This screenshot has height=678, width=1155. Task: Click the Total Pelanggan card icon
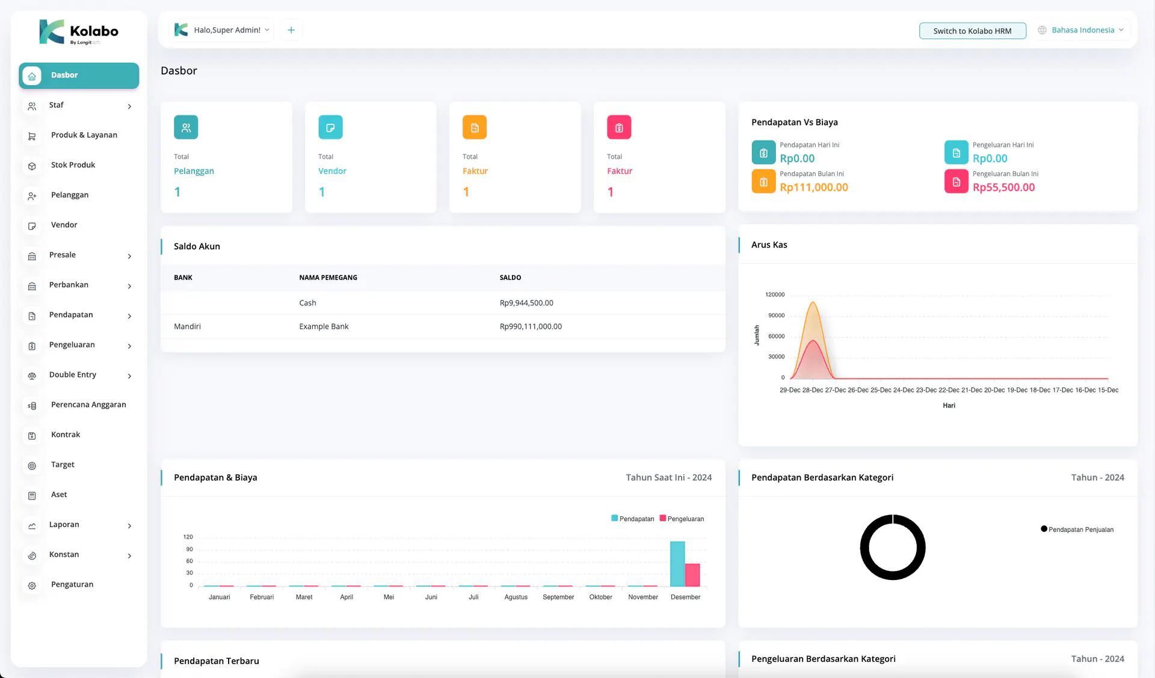[x=186, y=127]
